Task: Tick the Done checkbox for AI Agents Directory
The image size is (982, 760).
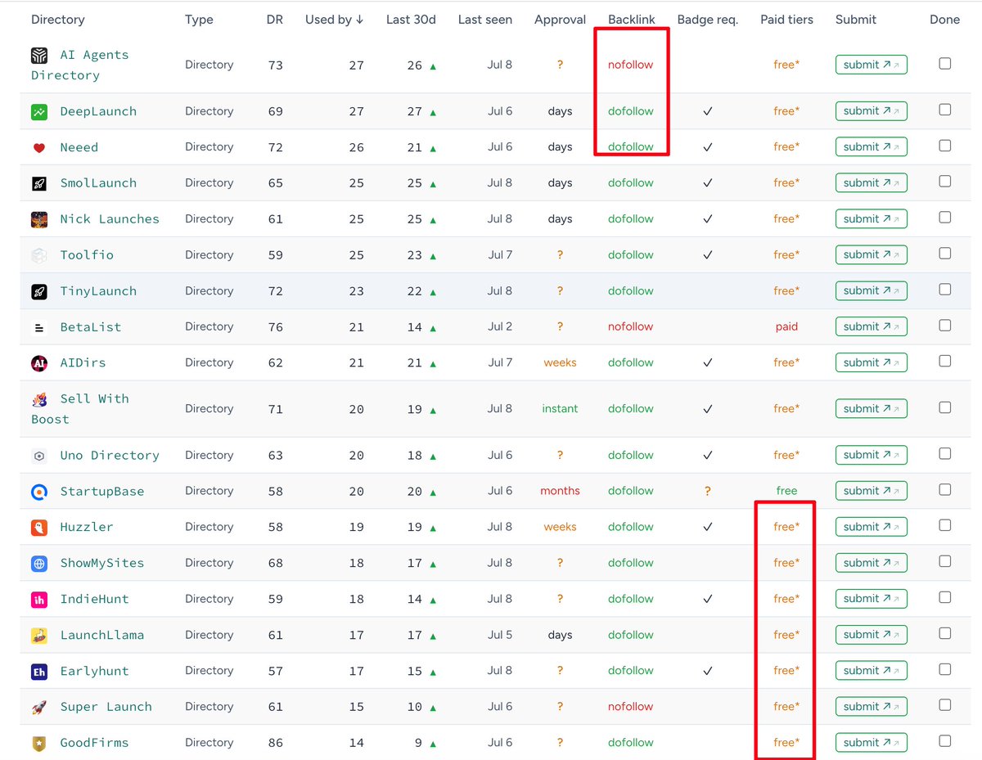Action: coord(945,64)
